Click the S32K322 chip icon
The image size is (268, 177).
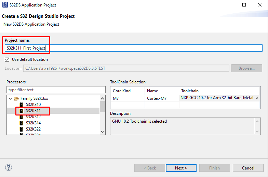pyautogui.click(x=21, y=129)
